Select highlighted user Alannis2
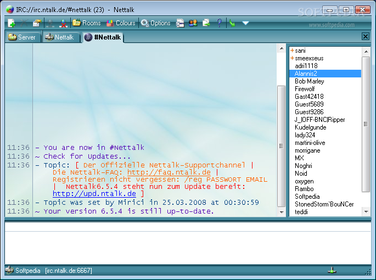 (325, 74)
